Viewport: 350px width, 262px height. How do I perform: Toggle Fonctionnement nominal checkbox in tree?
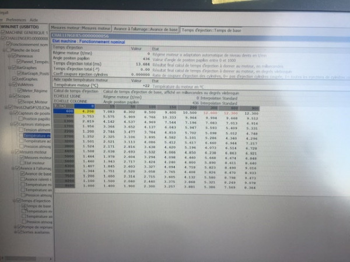tap(9, 44)
